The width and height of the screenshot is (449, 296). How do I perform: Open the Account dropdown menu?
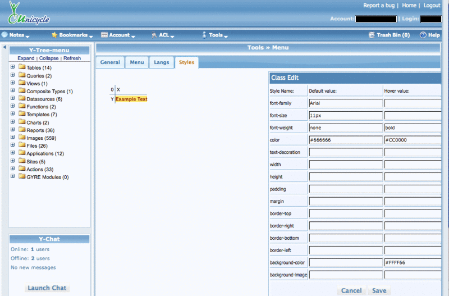click(119, 35)
